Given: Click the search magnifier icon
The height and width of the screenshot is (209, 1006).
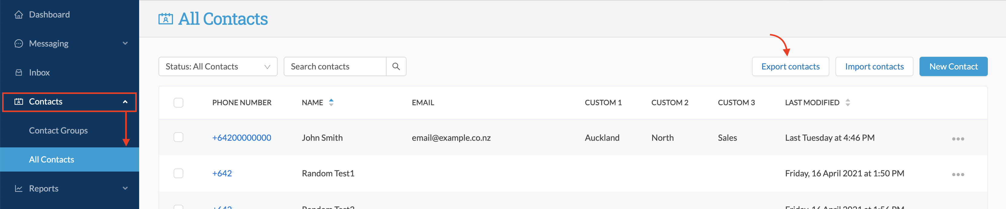Looking at the screenshot, I should [396, 67].
